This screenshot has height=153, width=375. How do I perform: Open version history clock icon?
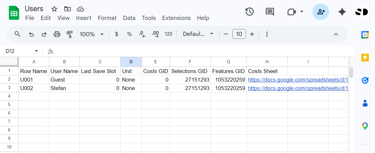coord(249,12)
